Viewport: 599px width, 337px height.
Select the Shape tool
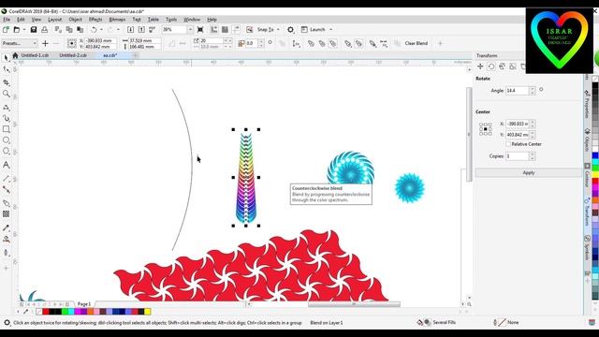coord(7,69)
